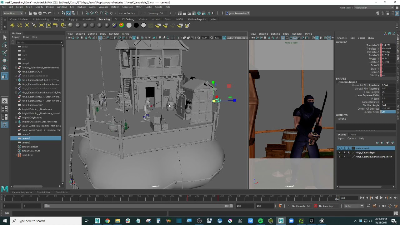Toggle visibility V of Ninja_Katana:layer1
Image resolution: width=400 pixels, height=225 pixels.
(339, 152)
